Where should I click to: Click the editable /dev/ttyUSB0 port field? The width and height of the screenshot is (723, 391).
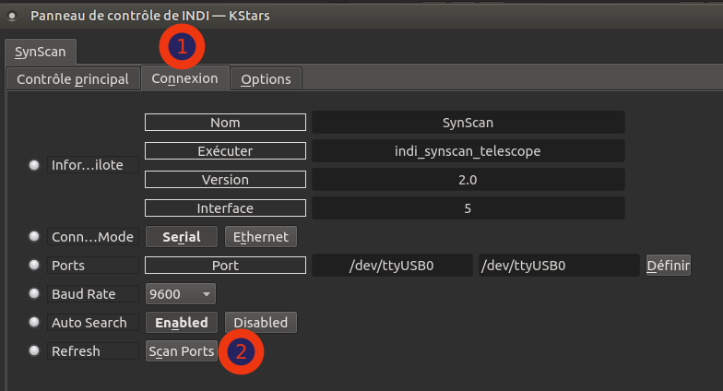tap(560, 266)
